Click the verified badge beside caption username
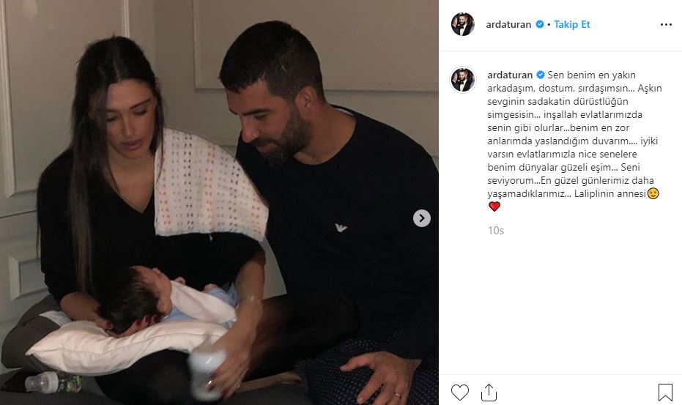682x405 pixels. pyautogui.click(x=540, y=75)
